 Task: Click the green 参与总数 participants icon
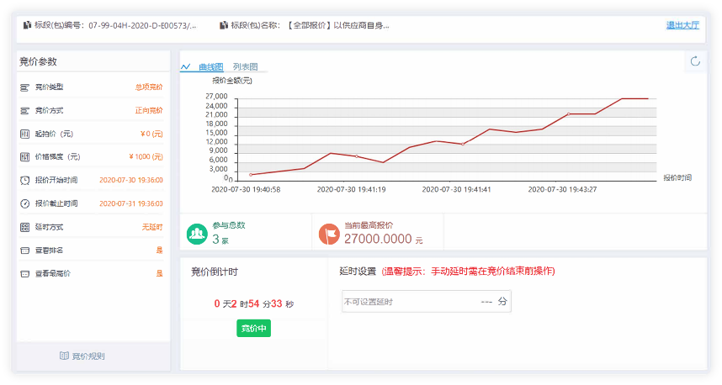tap(197, 233)
